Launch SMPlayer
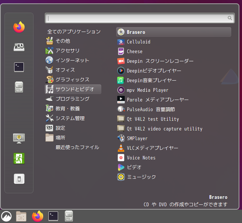The image size is (242, 223). pyautogui.click(x=173, y=138)
